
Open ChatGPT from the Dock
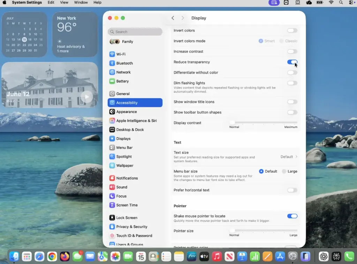(x=324, y=256)
